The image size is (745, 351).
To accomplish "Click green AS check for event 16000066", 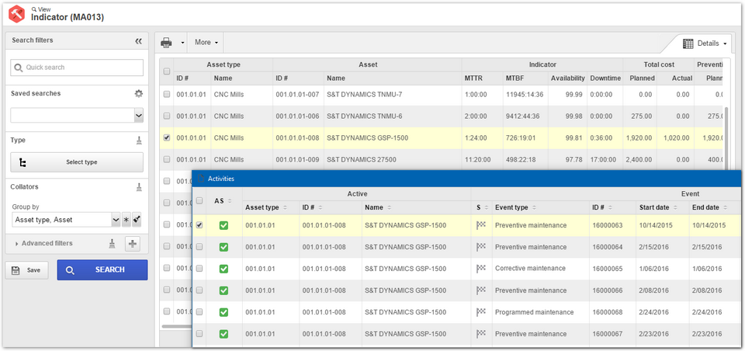I will (x=223, y=290).
